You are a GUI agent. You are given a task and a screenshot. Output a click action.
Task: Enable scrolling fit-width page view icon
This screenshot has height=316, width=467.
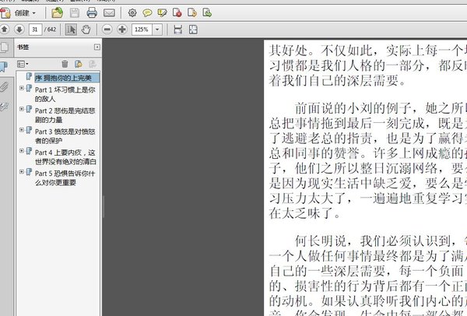(177, 30)
